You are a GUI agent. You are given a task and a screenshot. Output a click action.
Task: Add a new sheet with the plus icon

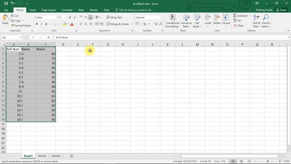coord(72,156)
